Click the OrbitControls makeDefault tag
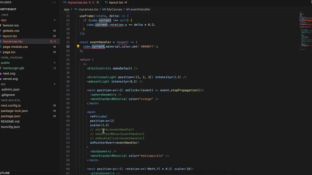Viewport: 312px width, 175px height. (112, 68)
